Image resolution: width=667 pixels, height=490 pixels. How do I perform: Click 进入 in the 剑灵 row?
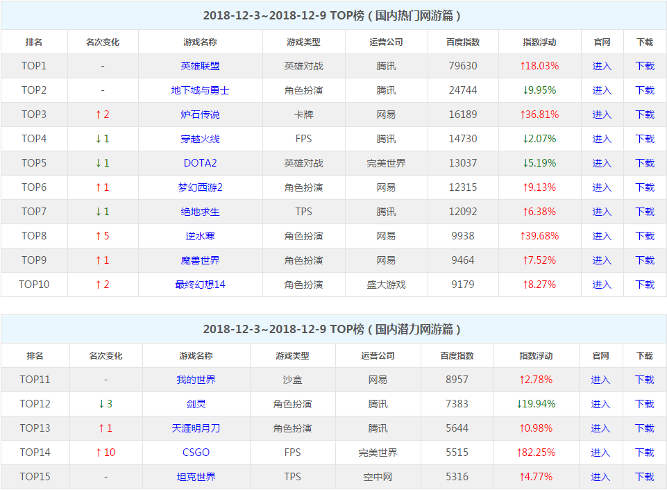pyautogui.click(x=600, y=404)
